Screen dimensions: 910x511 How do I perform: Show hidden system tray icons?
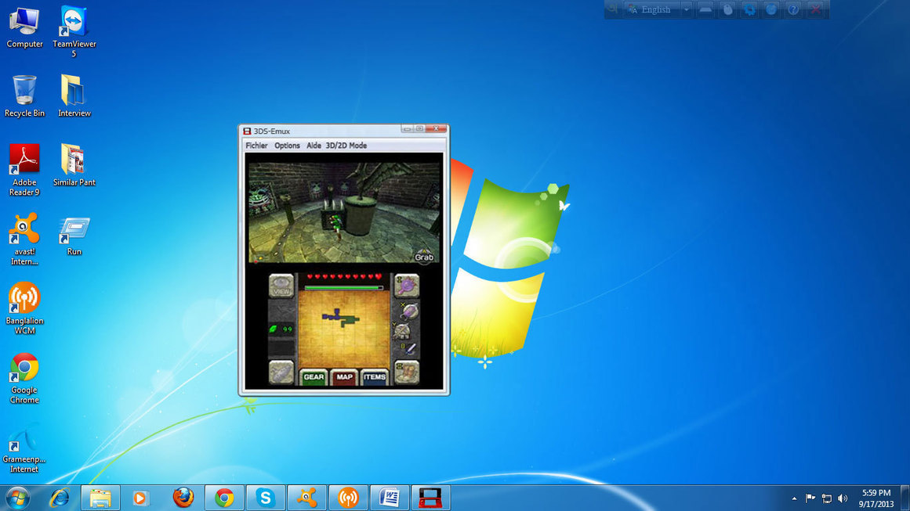coord(794,498)
